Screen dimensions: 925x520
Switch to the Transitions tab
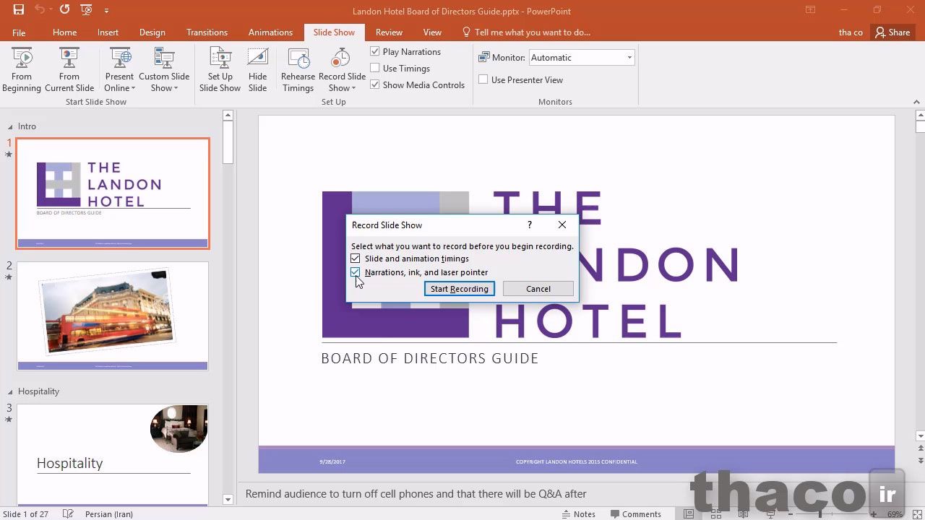pos(207,32)
